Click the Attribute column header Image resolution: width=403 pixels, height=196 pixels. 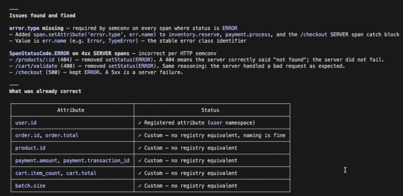(x=71, y=110)
